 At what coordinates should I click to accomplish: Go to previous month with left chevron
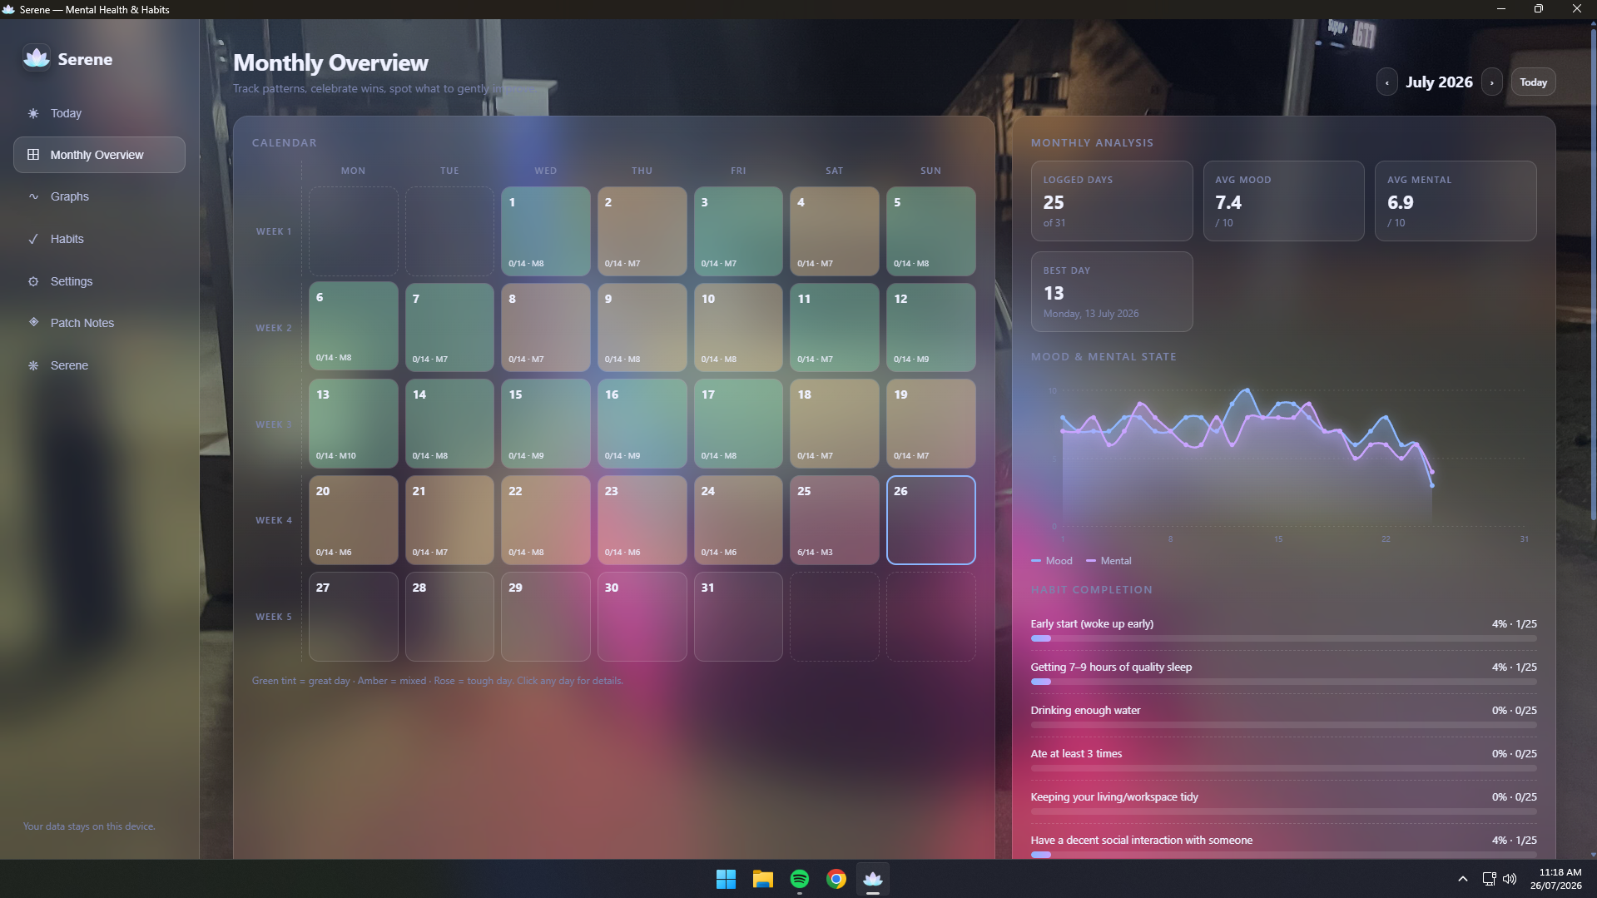point(1386,82)
